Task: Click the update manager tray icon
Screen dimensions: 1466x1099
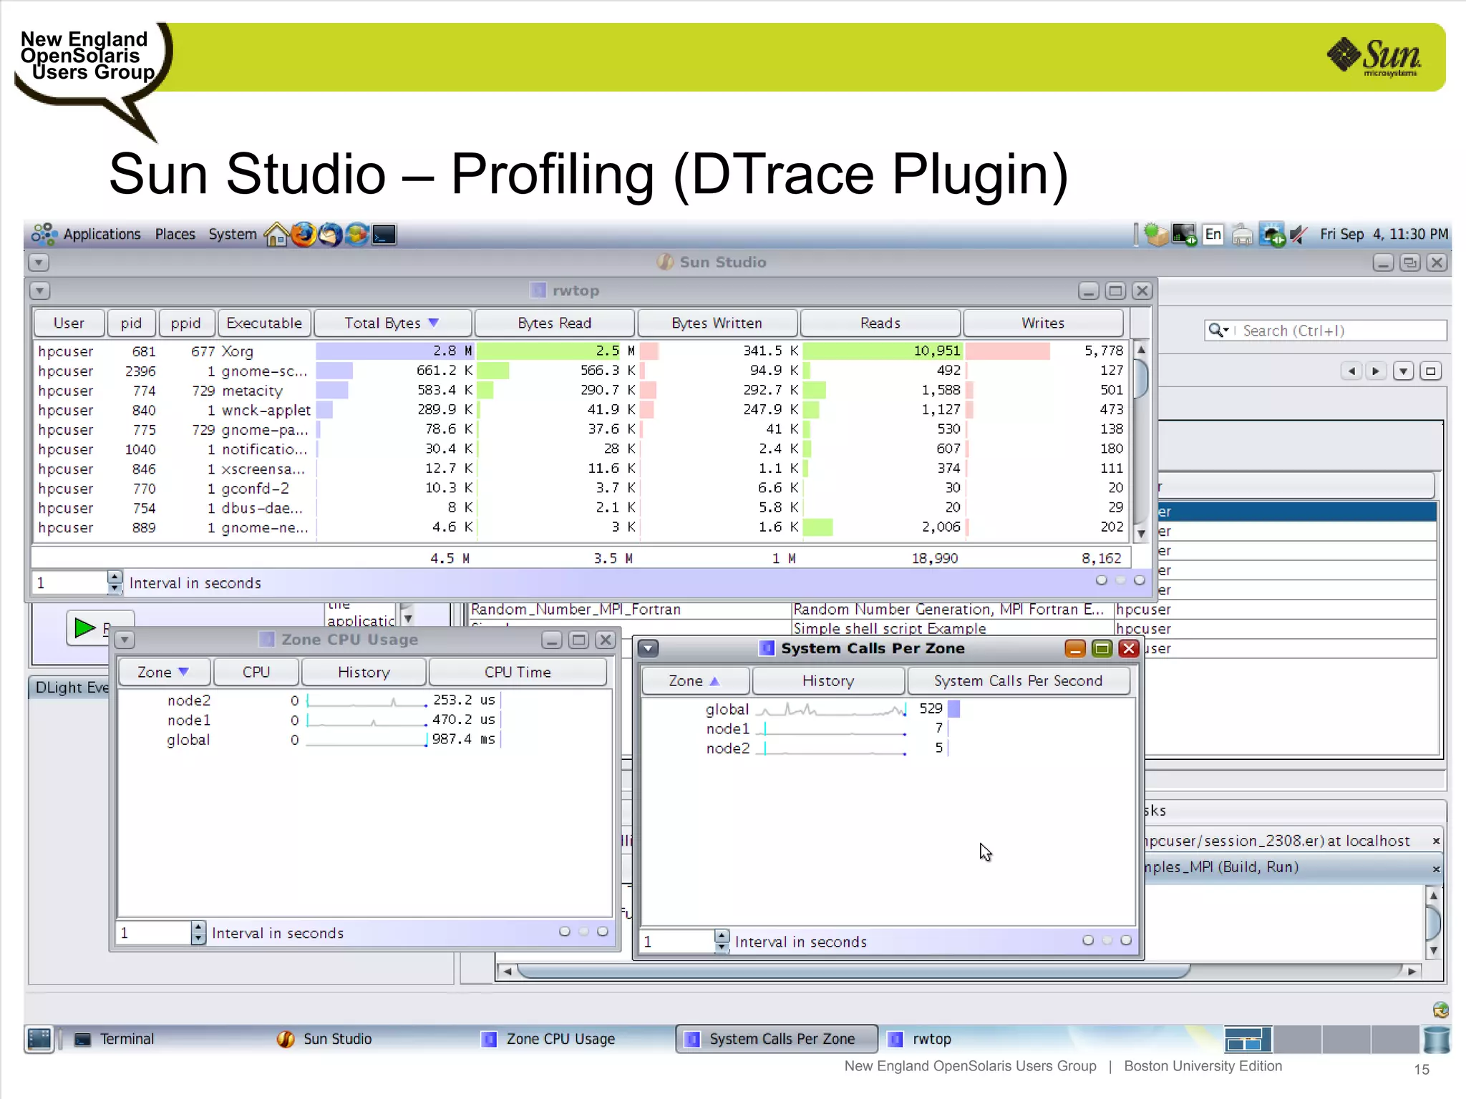Action: [1155, 234]
